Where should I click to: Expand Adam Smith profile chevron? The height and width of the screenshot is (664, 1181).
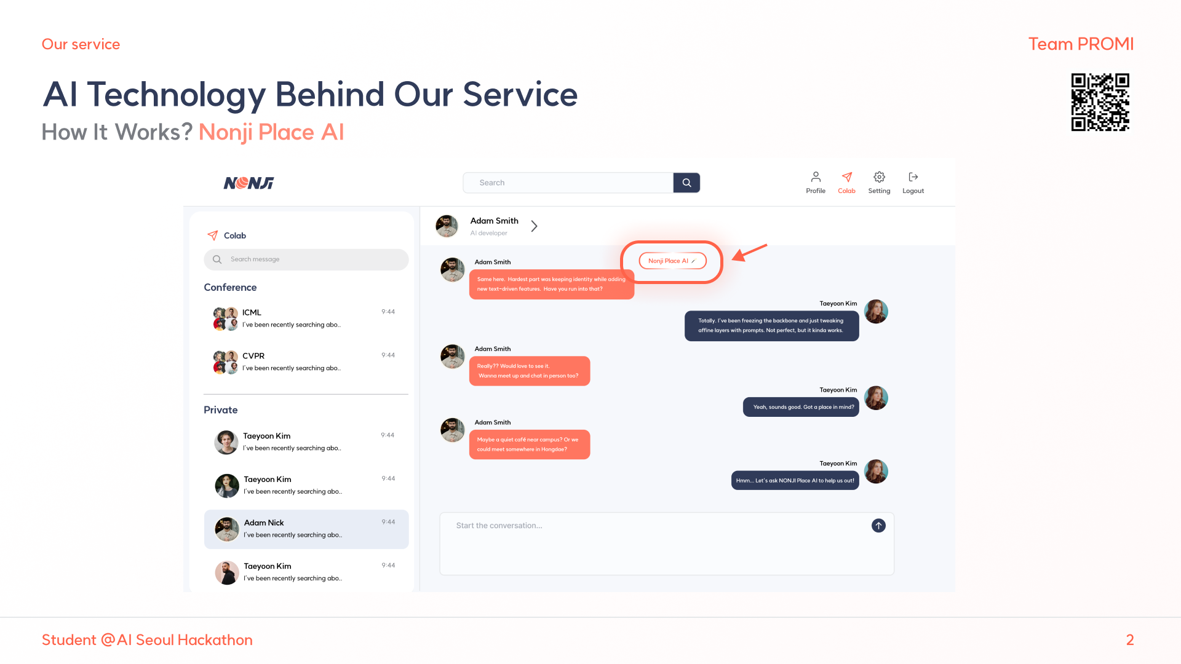(534, 226)
